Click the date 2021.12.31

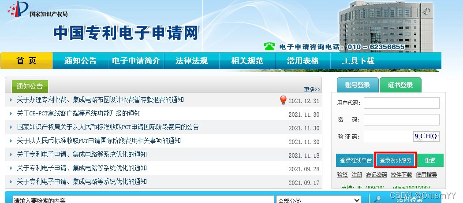click(304, 101)
